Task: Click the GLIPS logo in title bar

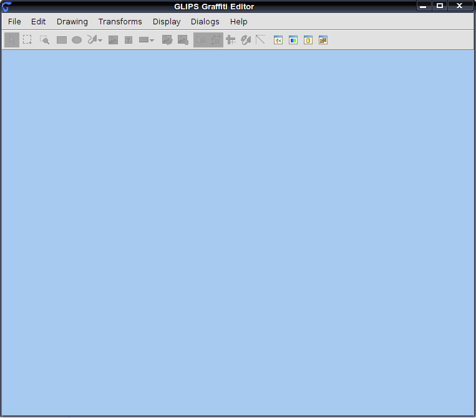Action: [7, 6]
